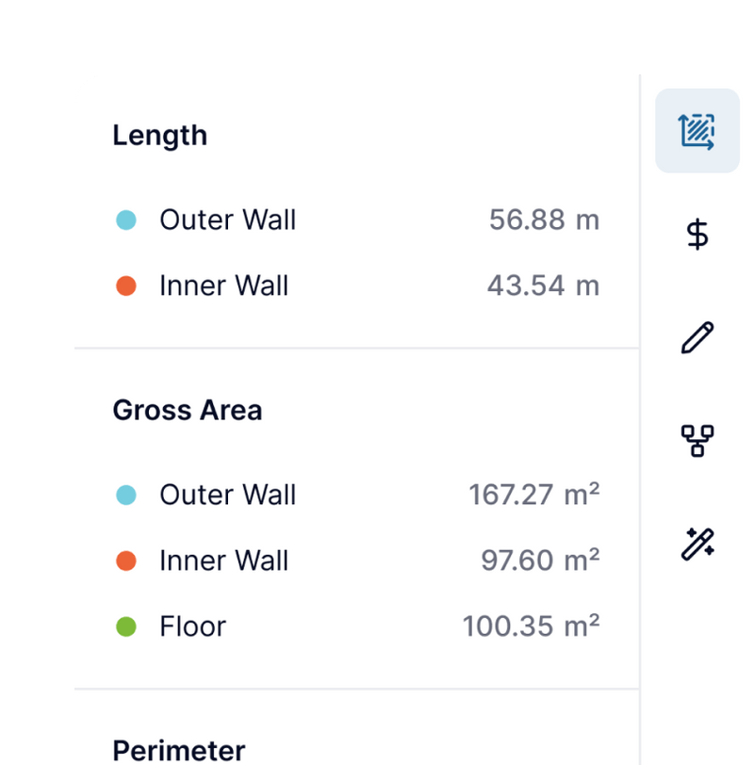Select the Perimeter heading
This screenshot has width=754, height=765.
pyautogui.click(x=178, y=750)
